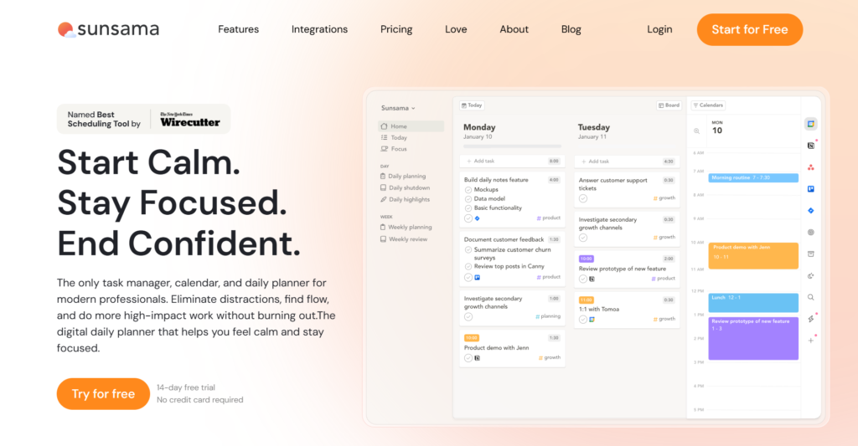Open the Notion integration icon
This screenshot has width=858, height=446.
(810, 146)
